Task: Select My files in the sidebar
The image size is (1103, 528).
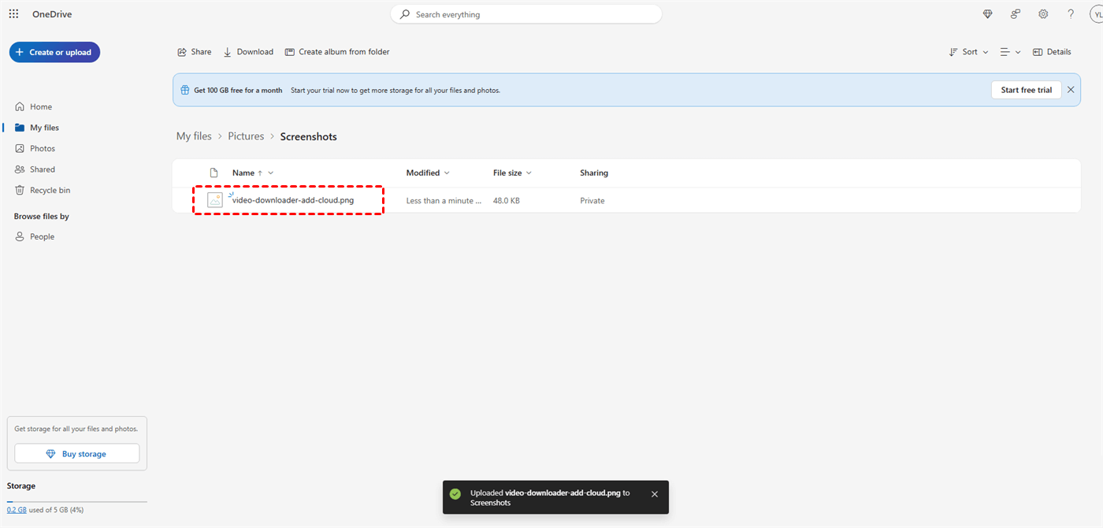Action: 44,128
